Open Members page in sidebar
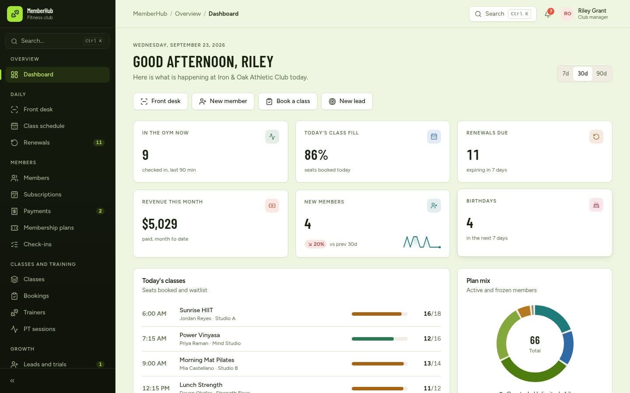This screenshot has height=393, width=630. [57, 178]
